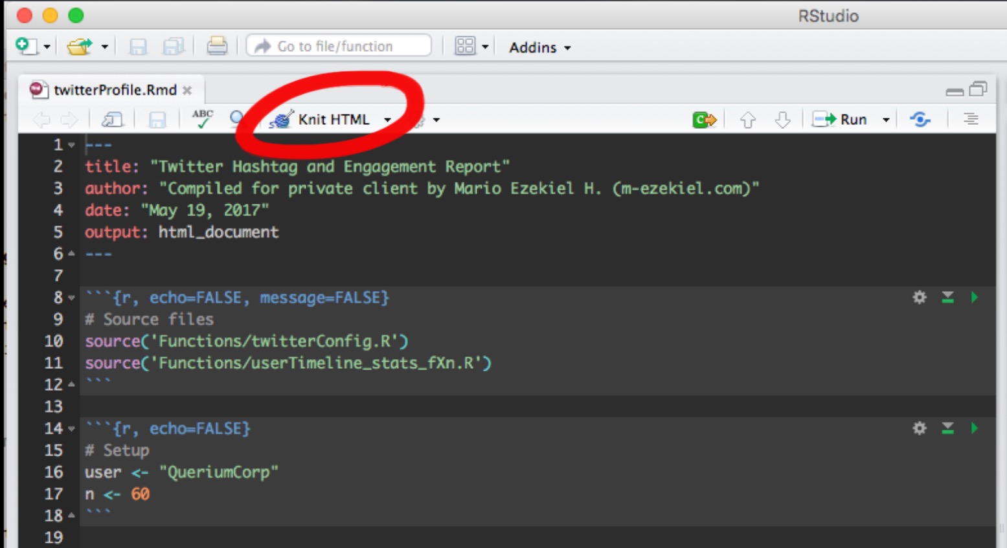Click the chunk header with message=FALSE
The height and width of the screenshot is (548, 1007).
click(237, 298)
